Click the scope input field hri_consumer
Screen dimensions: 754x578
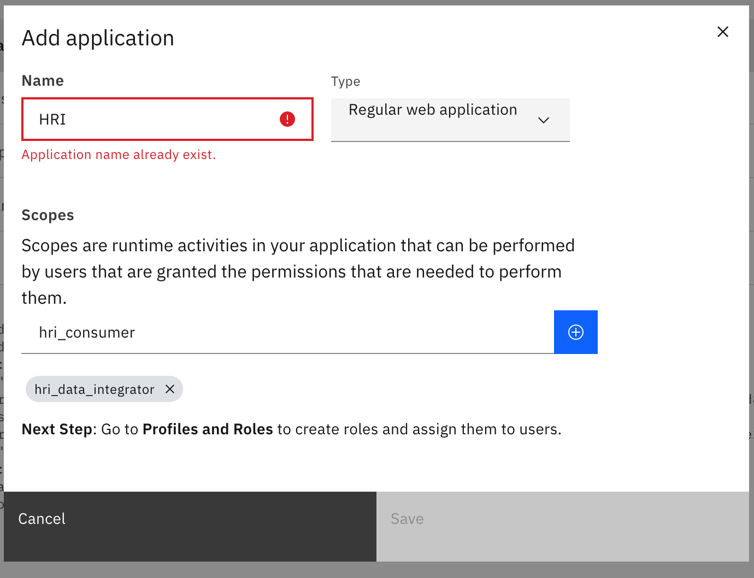point(287,332)
